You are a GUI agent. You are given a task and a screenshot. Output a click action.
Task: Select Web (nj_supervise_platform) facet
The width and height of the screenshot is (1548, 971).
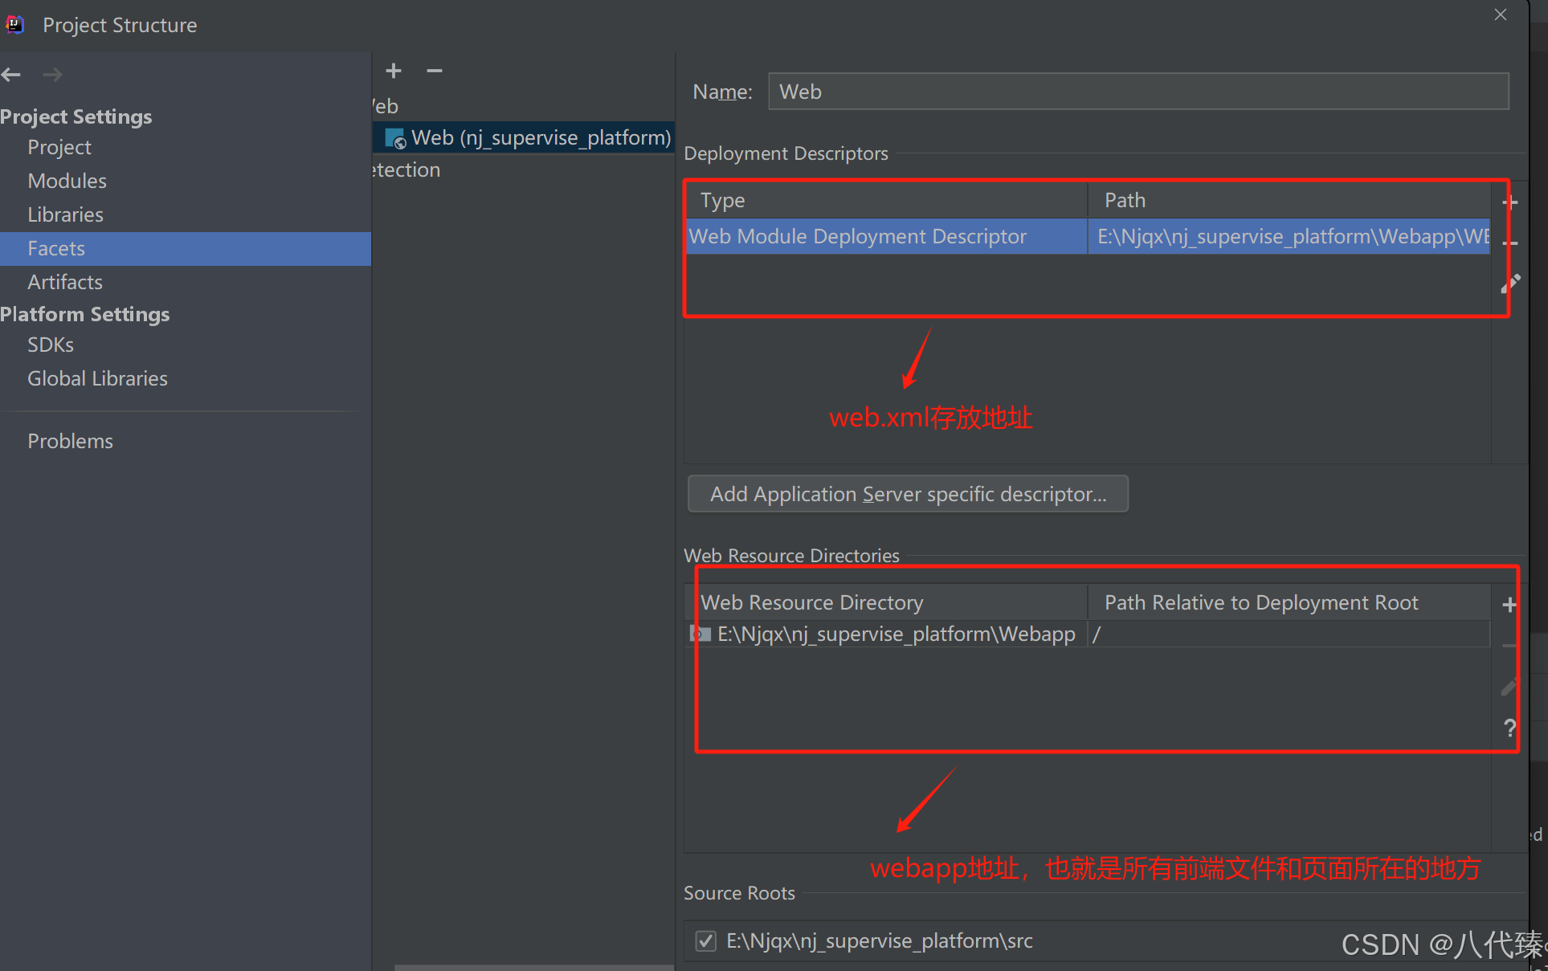click(540, 138)
